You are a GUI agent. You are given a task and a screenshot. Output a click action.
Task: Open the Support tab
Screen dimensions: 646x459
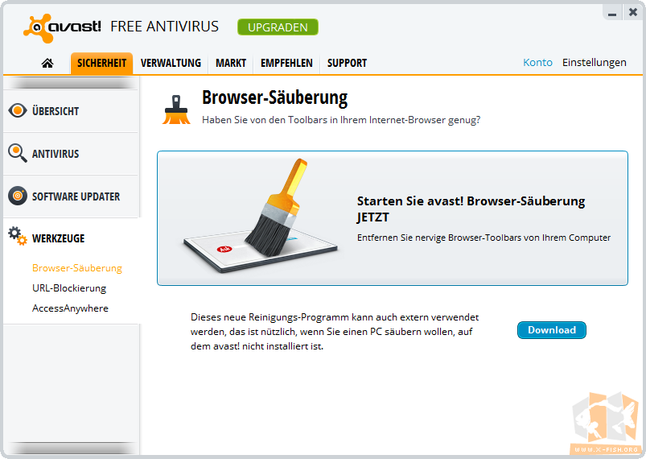tap(347, 63)
